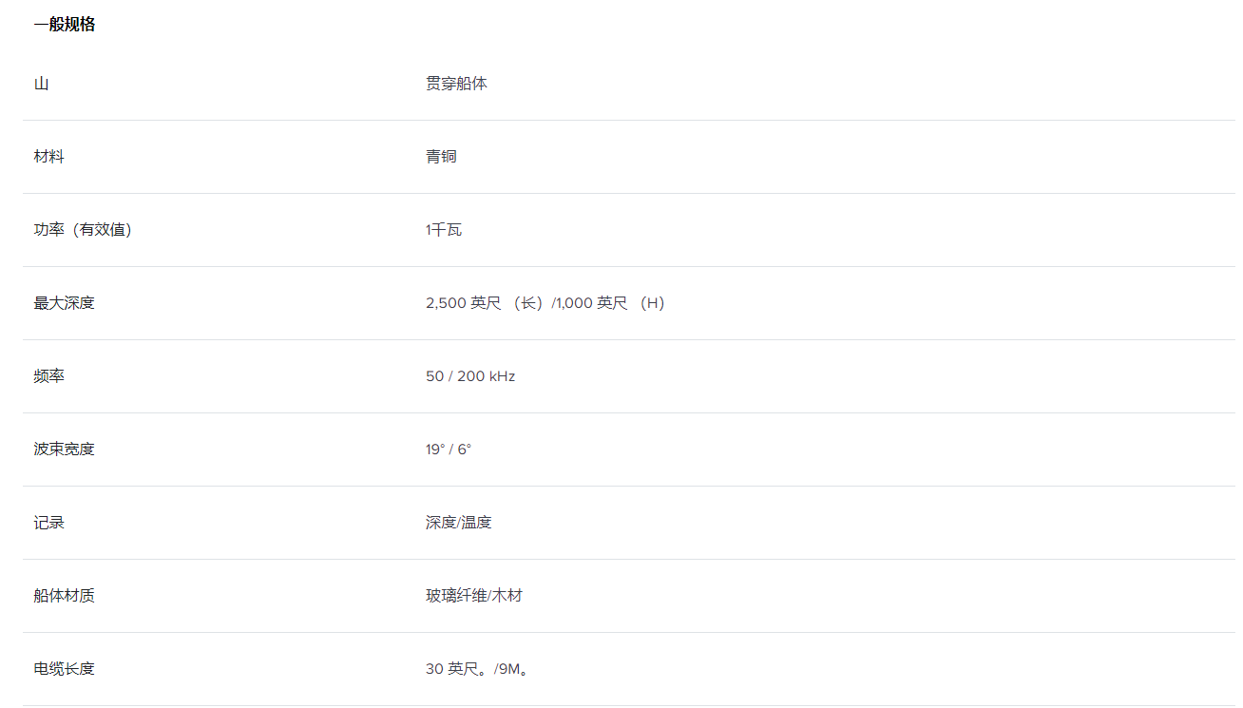Click the 电缆长度 row label
The width and height of the screenshot is (1243, 708).
point(64,669)
